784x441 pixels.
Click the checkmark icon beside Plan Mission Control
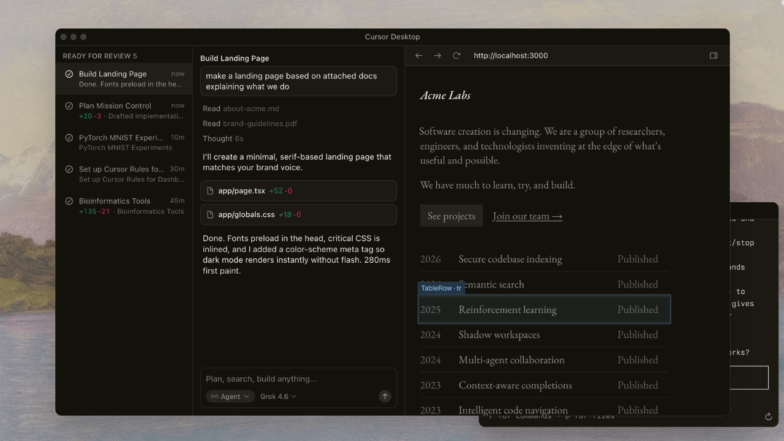69,106
